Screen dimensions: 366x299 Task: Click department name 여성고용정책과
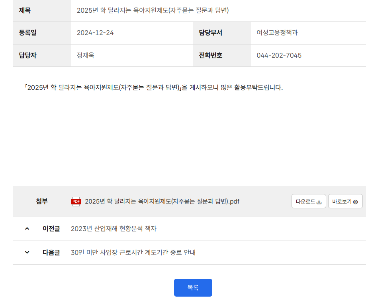(x=277, y=33)
